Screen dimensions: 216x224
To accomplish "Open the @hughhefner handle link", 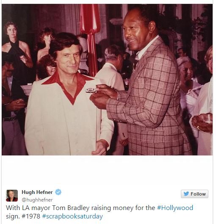I will (37, 200).
